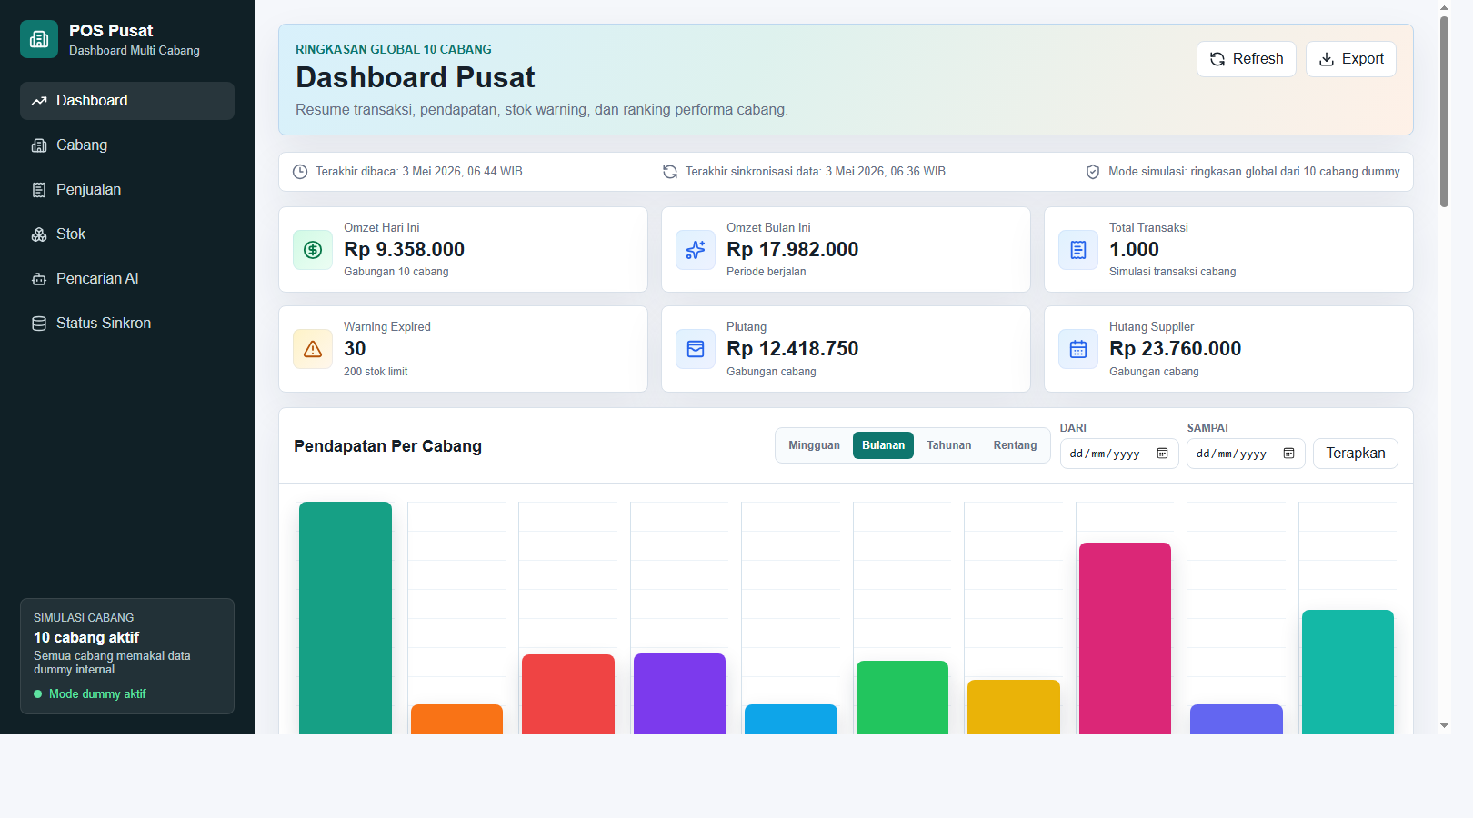Viewport: 1473px width, 818px height.
Task: Open the Penjualan menu
Action: click(127, 190)
